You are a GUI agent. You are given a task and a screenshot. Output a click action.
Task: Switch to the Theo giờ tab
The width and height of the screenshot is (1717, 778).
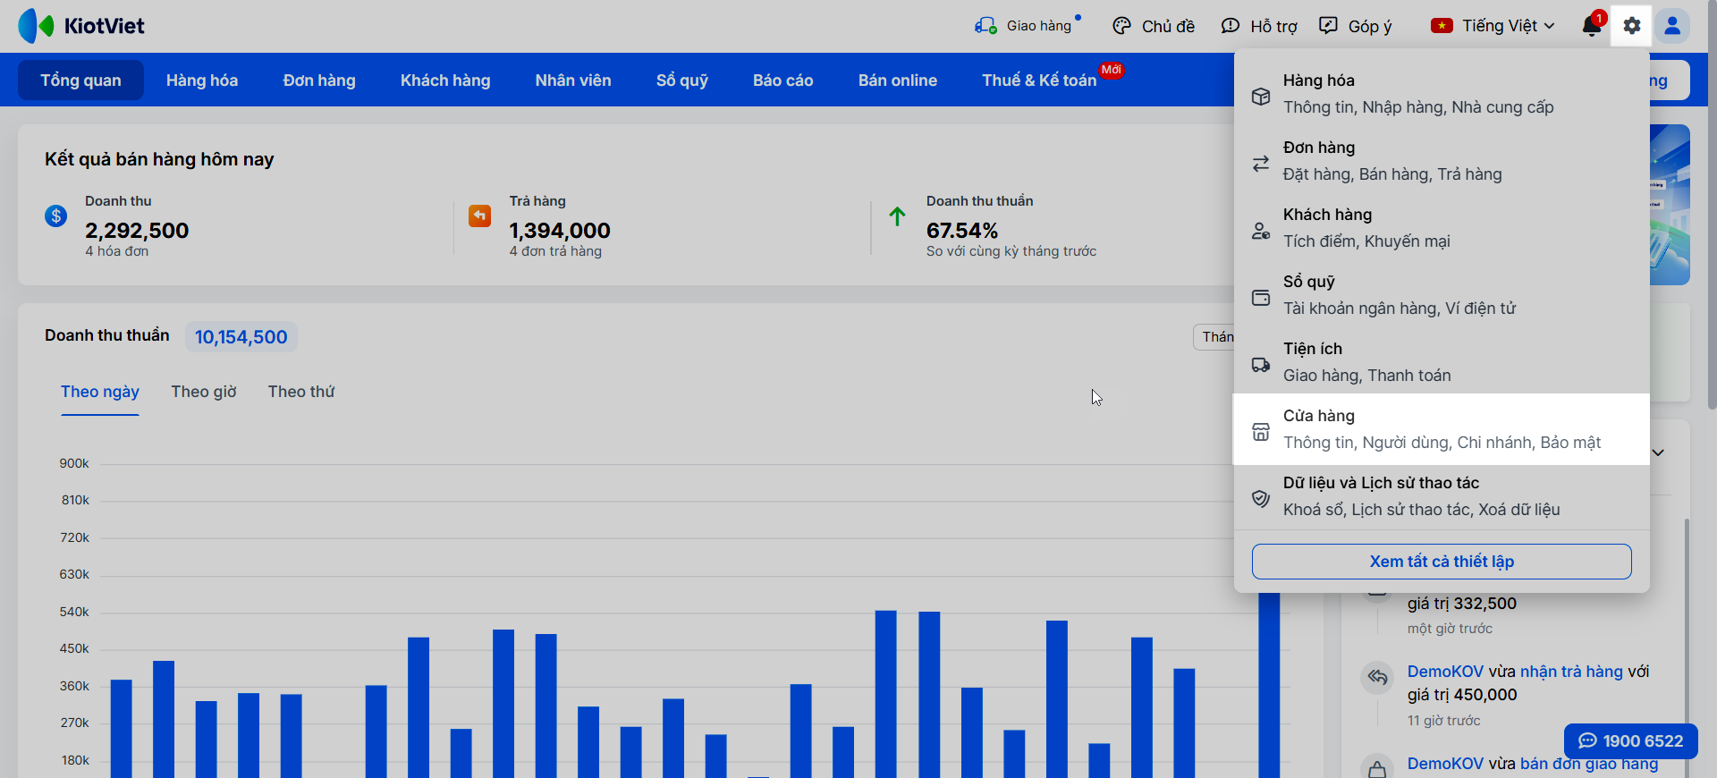[204, 392]
